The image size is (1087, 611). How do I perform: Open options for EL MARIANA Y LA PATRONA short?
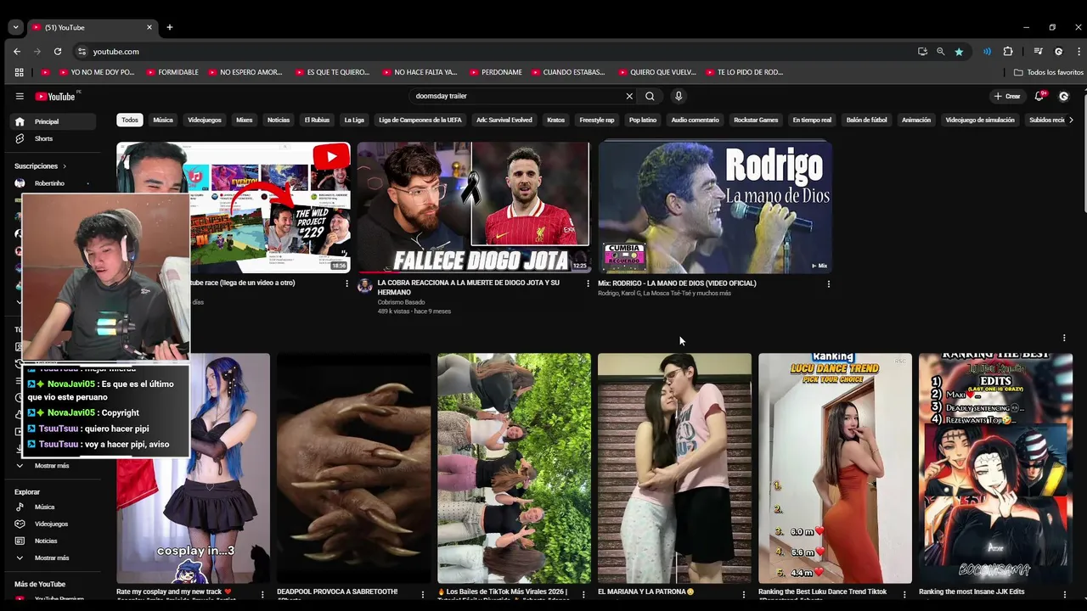click(744, 594)
